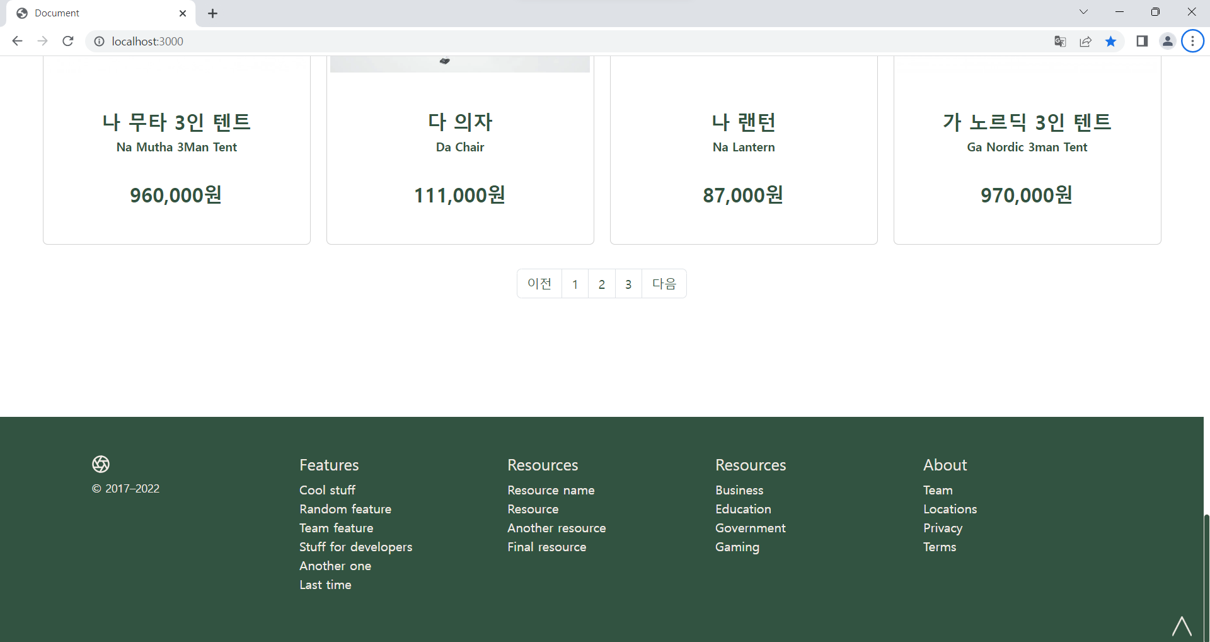
Task: Open the Google Translate icon
Action: [x=1060, y=41]
